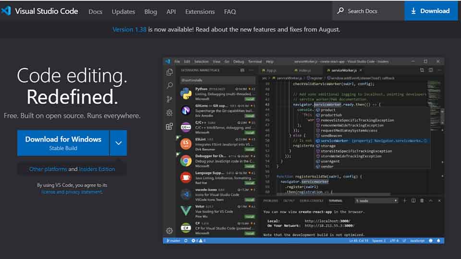The image size is (461, 259).
Task: Open the Extensions icon in the activity bar
Action: [x=170, y=127]
